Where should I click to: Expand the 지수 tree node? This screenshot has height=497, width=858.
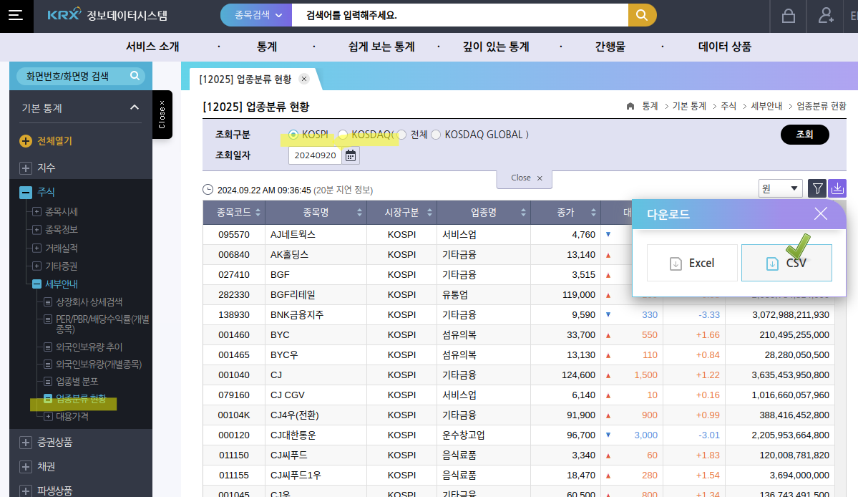pyautogui.click(x=25, y=168)
